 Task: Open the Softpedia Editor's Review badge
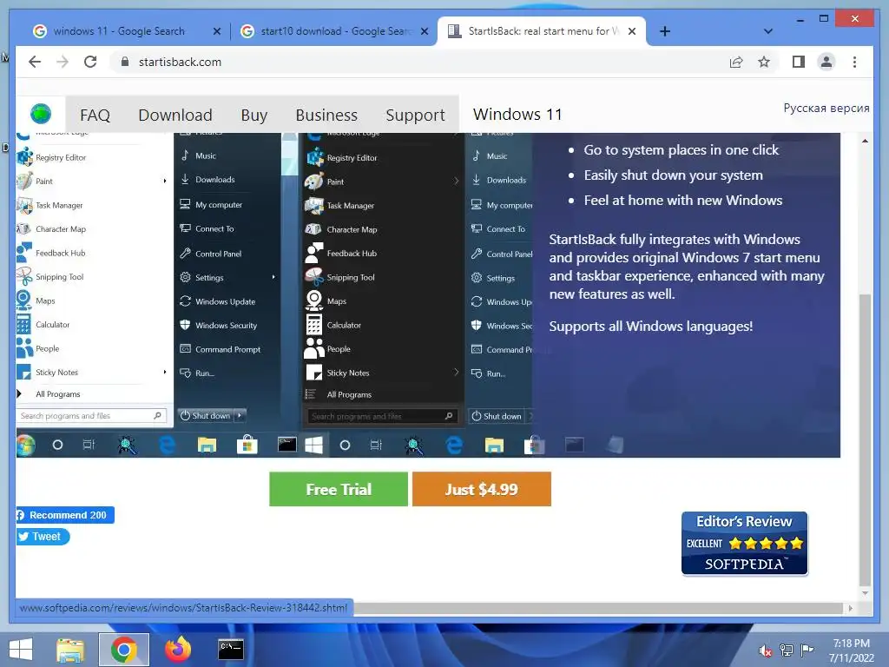(x=744, y=544)
